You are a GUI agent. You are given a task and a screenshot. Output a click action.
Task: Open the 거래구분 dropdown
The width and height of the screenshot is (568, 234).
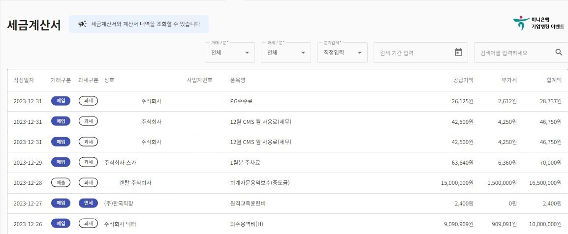229,53
